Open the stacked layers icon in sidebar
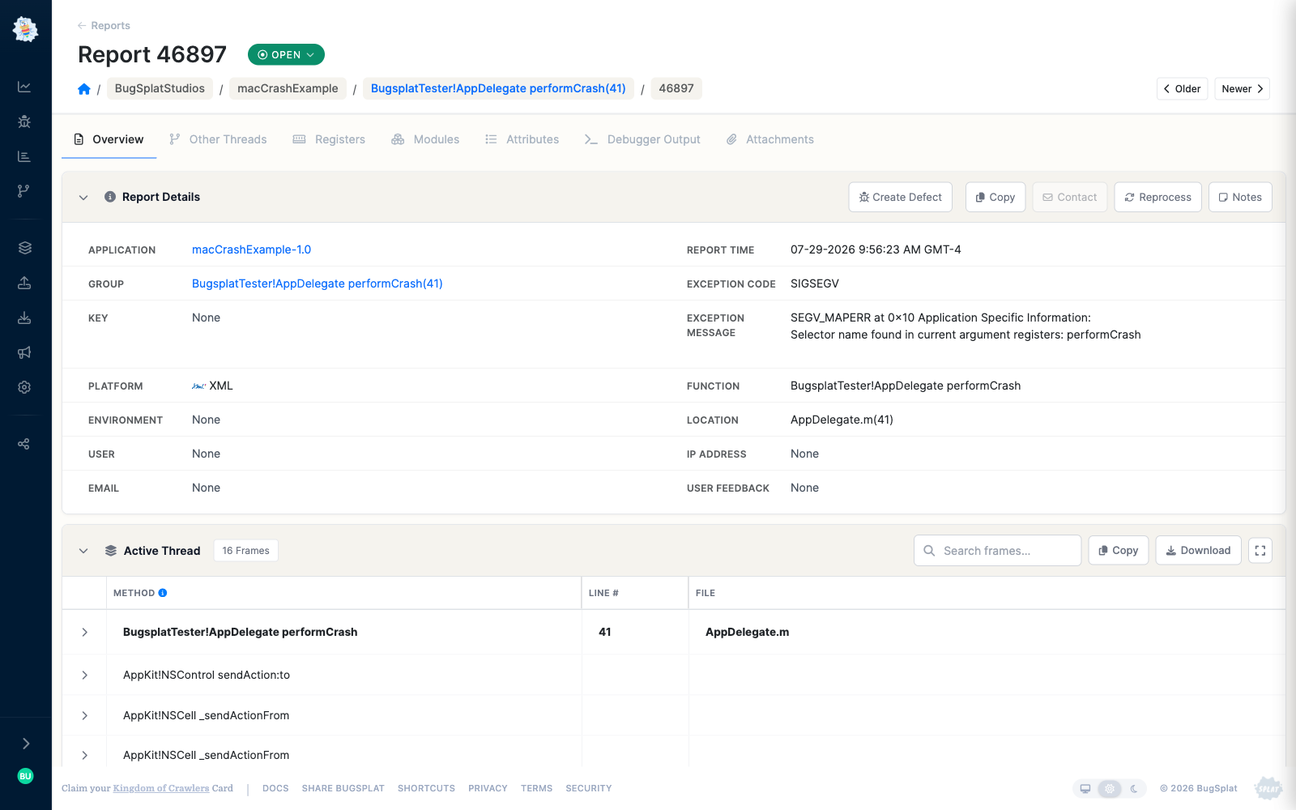Viewport: 1296px width, 810px height. tap(24, 248)
